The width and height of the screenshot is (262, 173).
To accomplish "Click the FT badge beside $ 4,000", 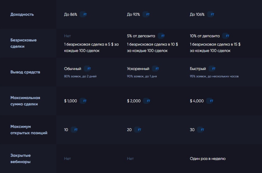I will coord(211,101).
